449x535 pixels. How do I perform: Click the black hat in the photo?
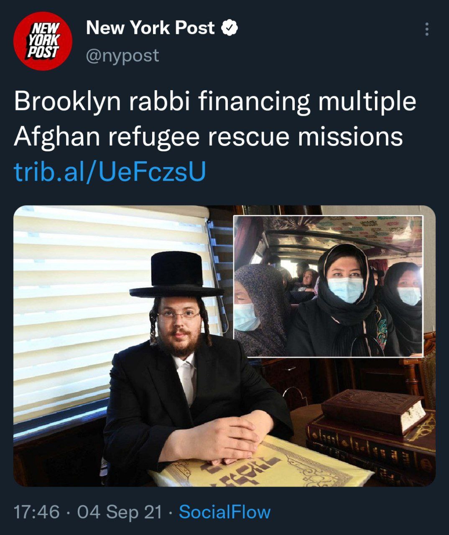point(176,274)
